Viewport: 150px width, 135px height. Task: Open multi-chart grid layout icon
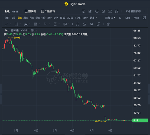click(117, 11)
